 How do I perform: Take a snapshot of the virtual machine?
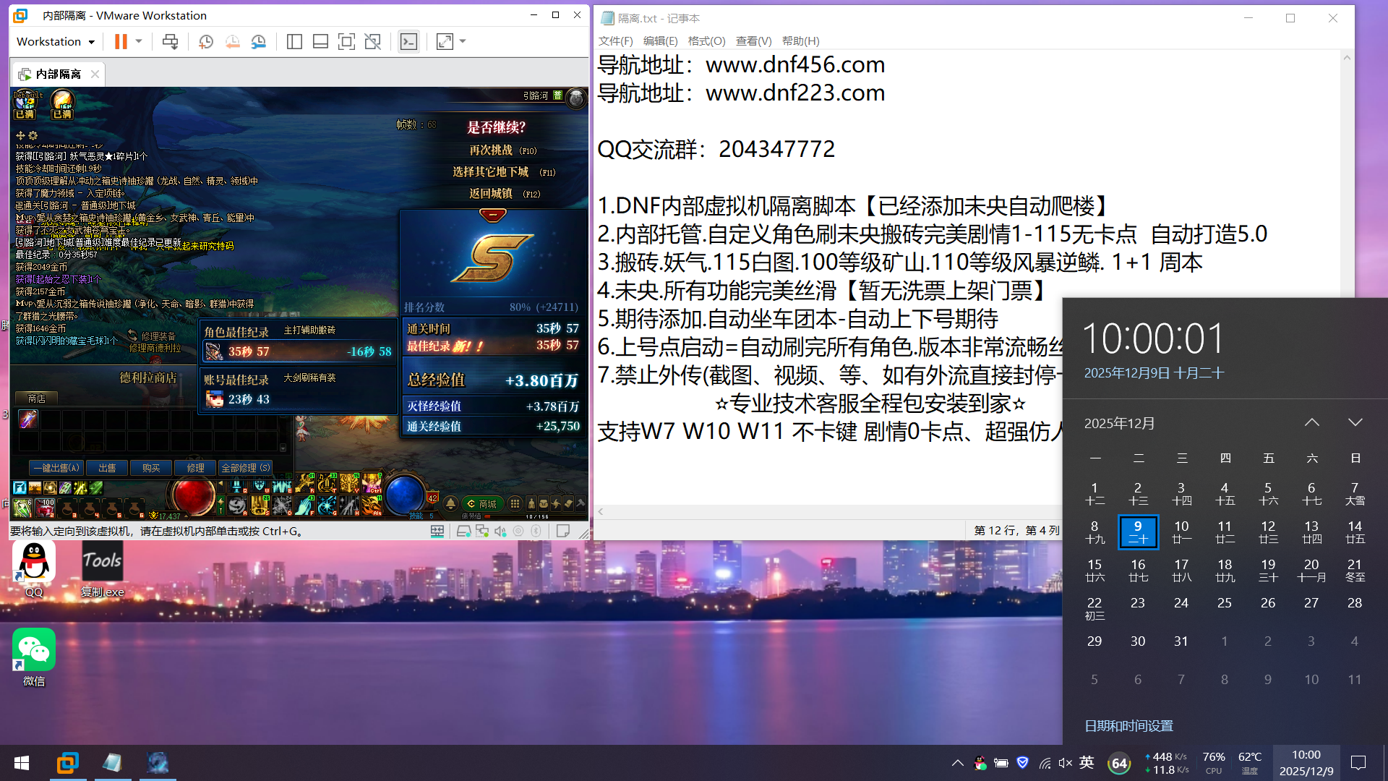click(206, 41)
